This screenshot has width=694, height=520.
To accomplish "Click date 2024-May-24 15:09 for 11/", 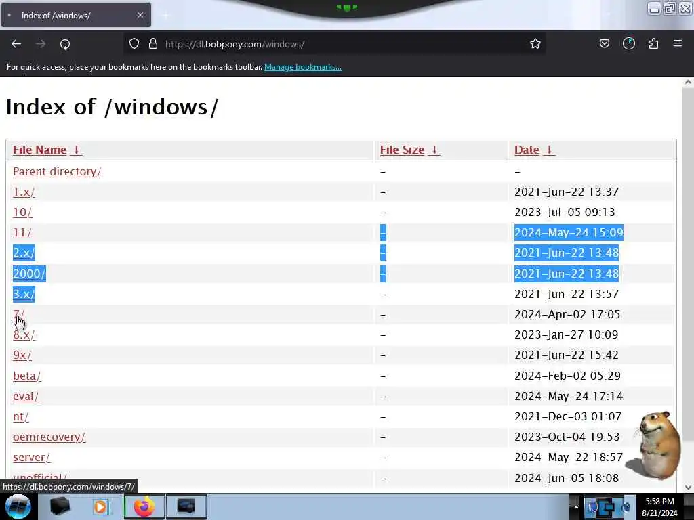I will (569, 233).
